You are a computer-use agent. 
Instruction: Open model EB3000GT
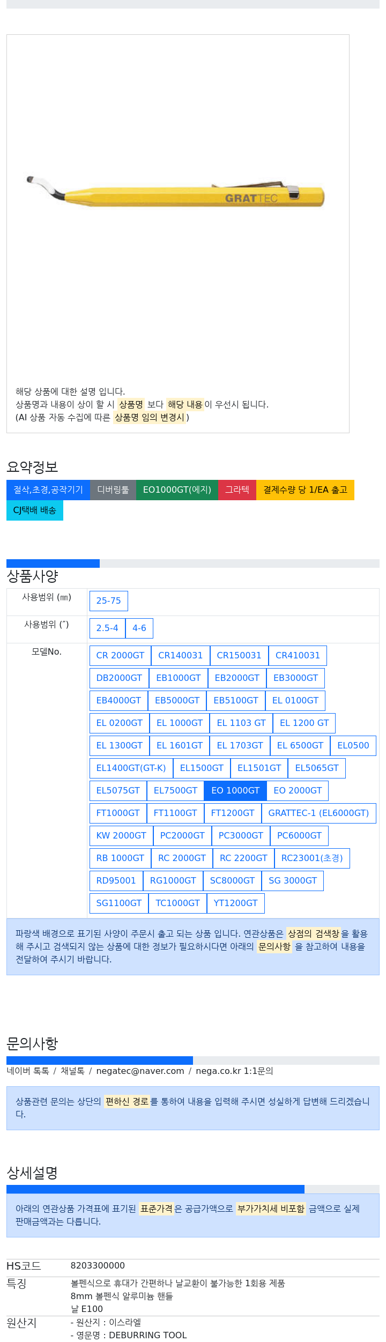pos(296,678)
